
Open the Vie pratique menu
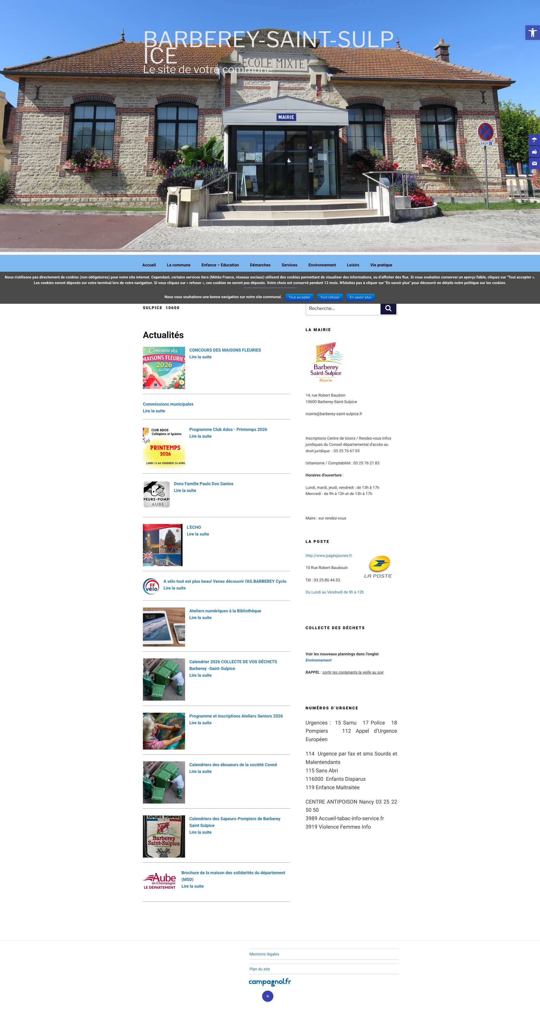click(381, 265)
